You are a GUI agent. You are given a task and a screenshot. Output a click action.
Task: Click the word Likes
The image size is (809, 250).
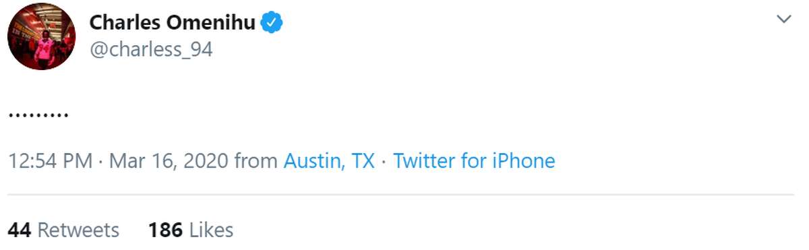coord(211,230)
